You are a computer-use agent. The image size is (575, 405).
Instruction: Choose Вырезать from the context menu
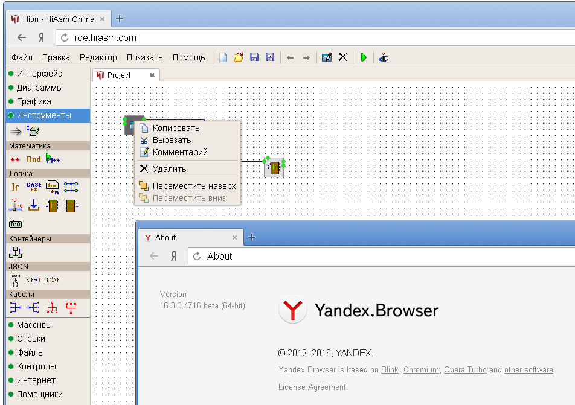tap(188, 140)
